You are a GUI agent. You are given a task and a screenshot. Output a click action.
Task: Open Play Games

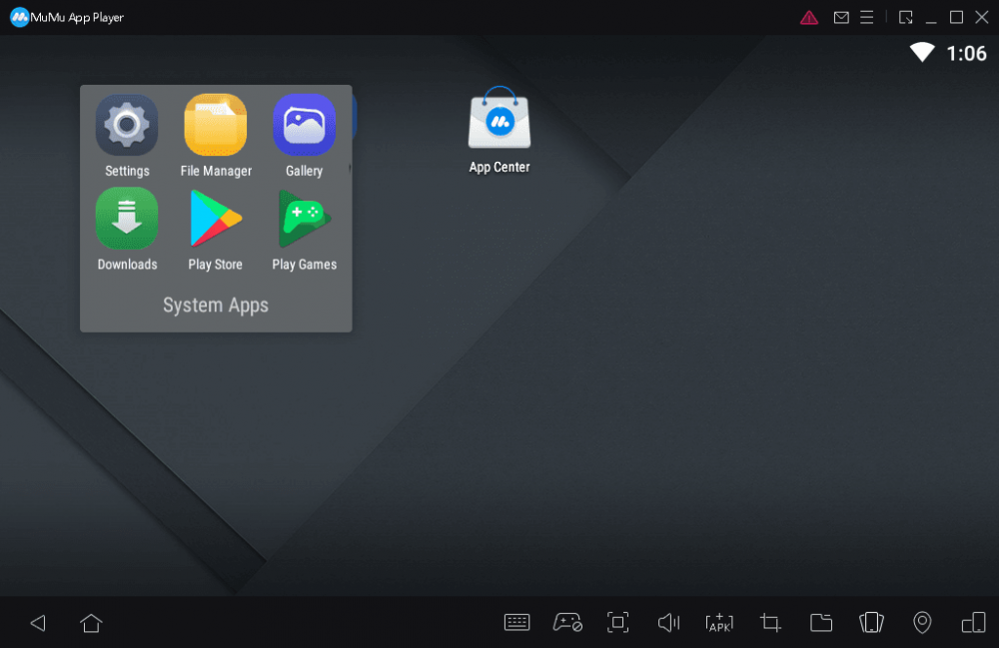[x=304, y=219]
